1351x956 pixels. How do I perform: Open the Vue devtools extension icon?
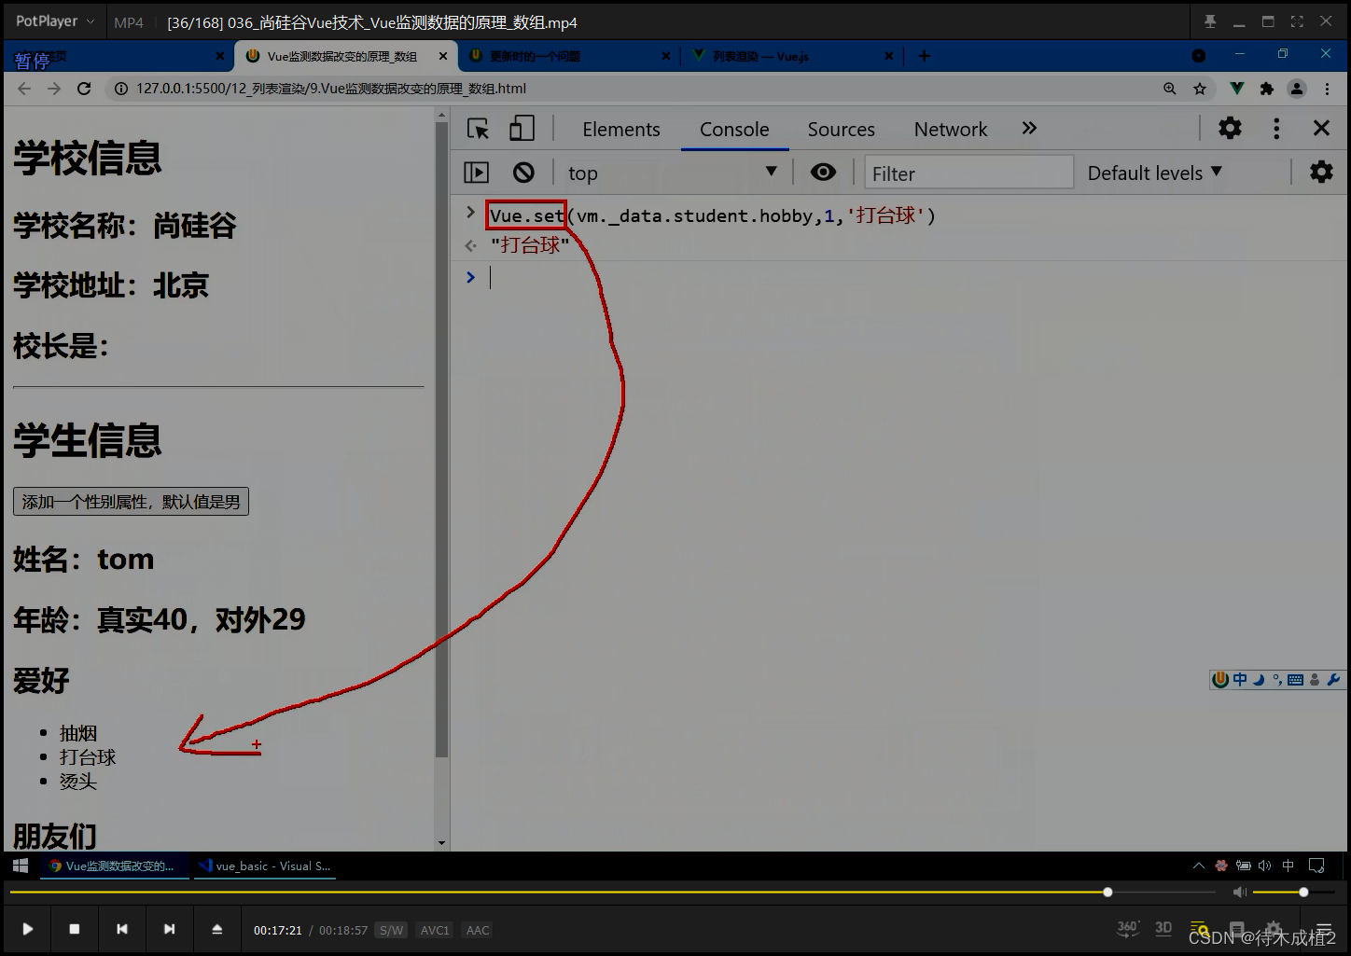coord(1236,89)
